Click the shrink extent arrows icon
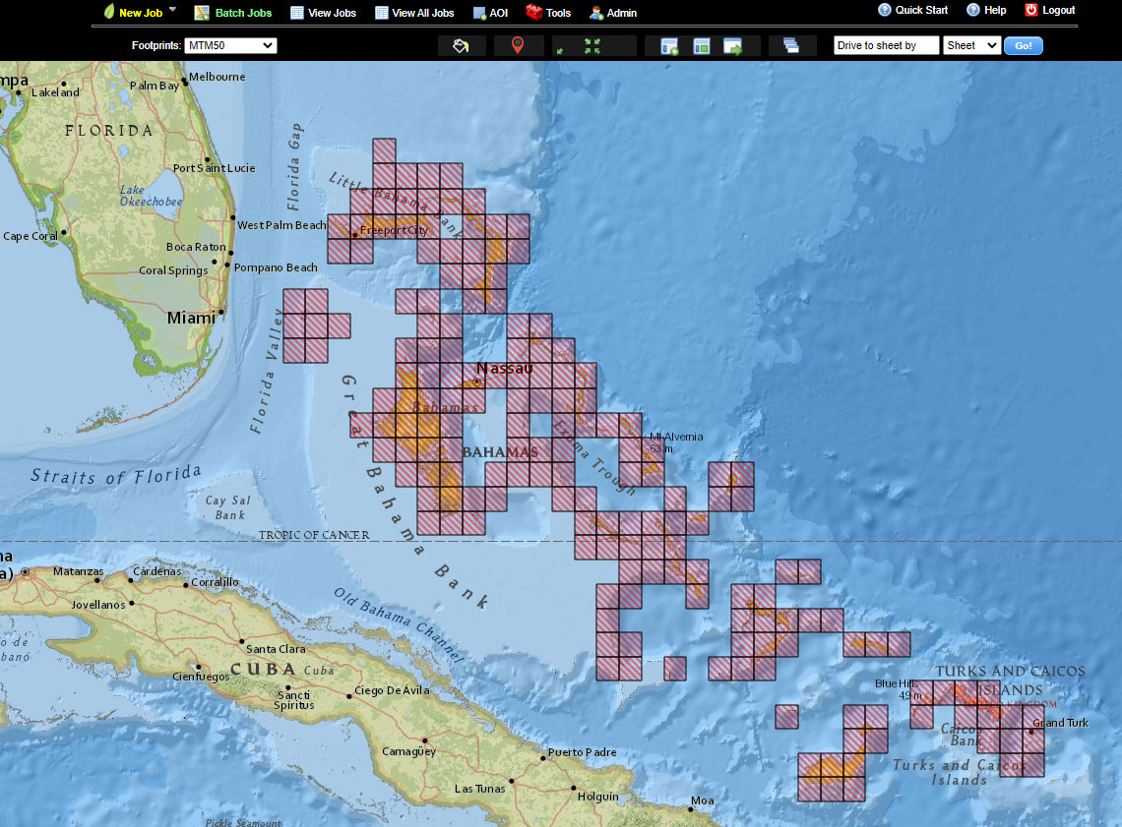This screenshot has width=1122, height=827. [x=559, y=49]
